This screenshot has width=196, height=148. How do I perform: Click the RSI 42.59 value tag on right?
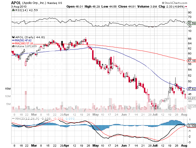click(191, 23)
